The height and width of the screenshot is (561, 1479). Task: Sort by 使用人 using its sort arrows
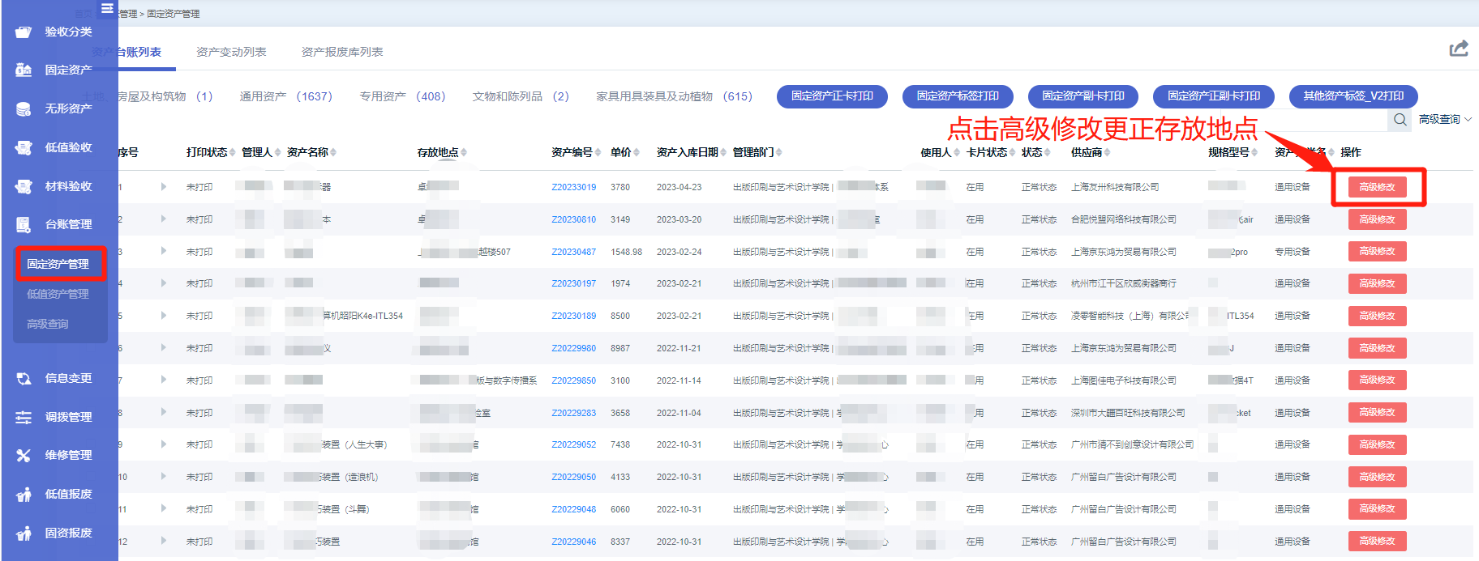pos(957,152)
